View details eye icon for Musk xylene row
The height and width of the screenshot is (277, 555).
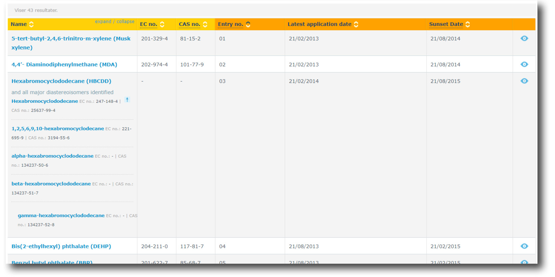coord(524,39)
